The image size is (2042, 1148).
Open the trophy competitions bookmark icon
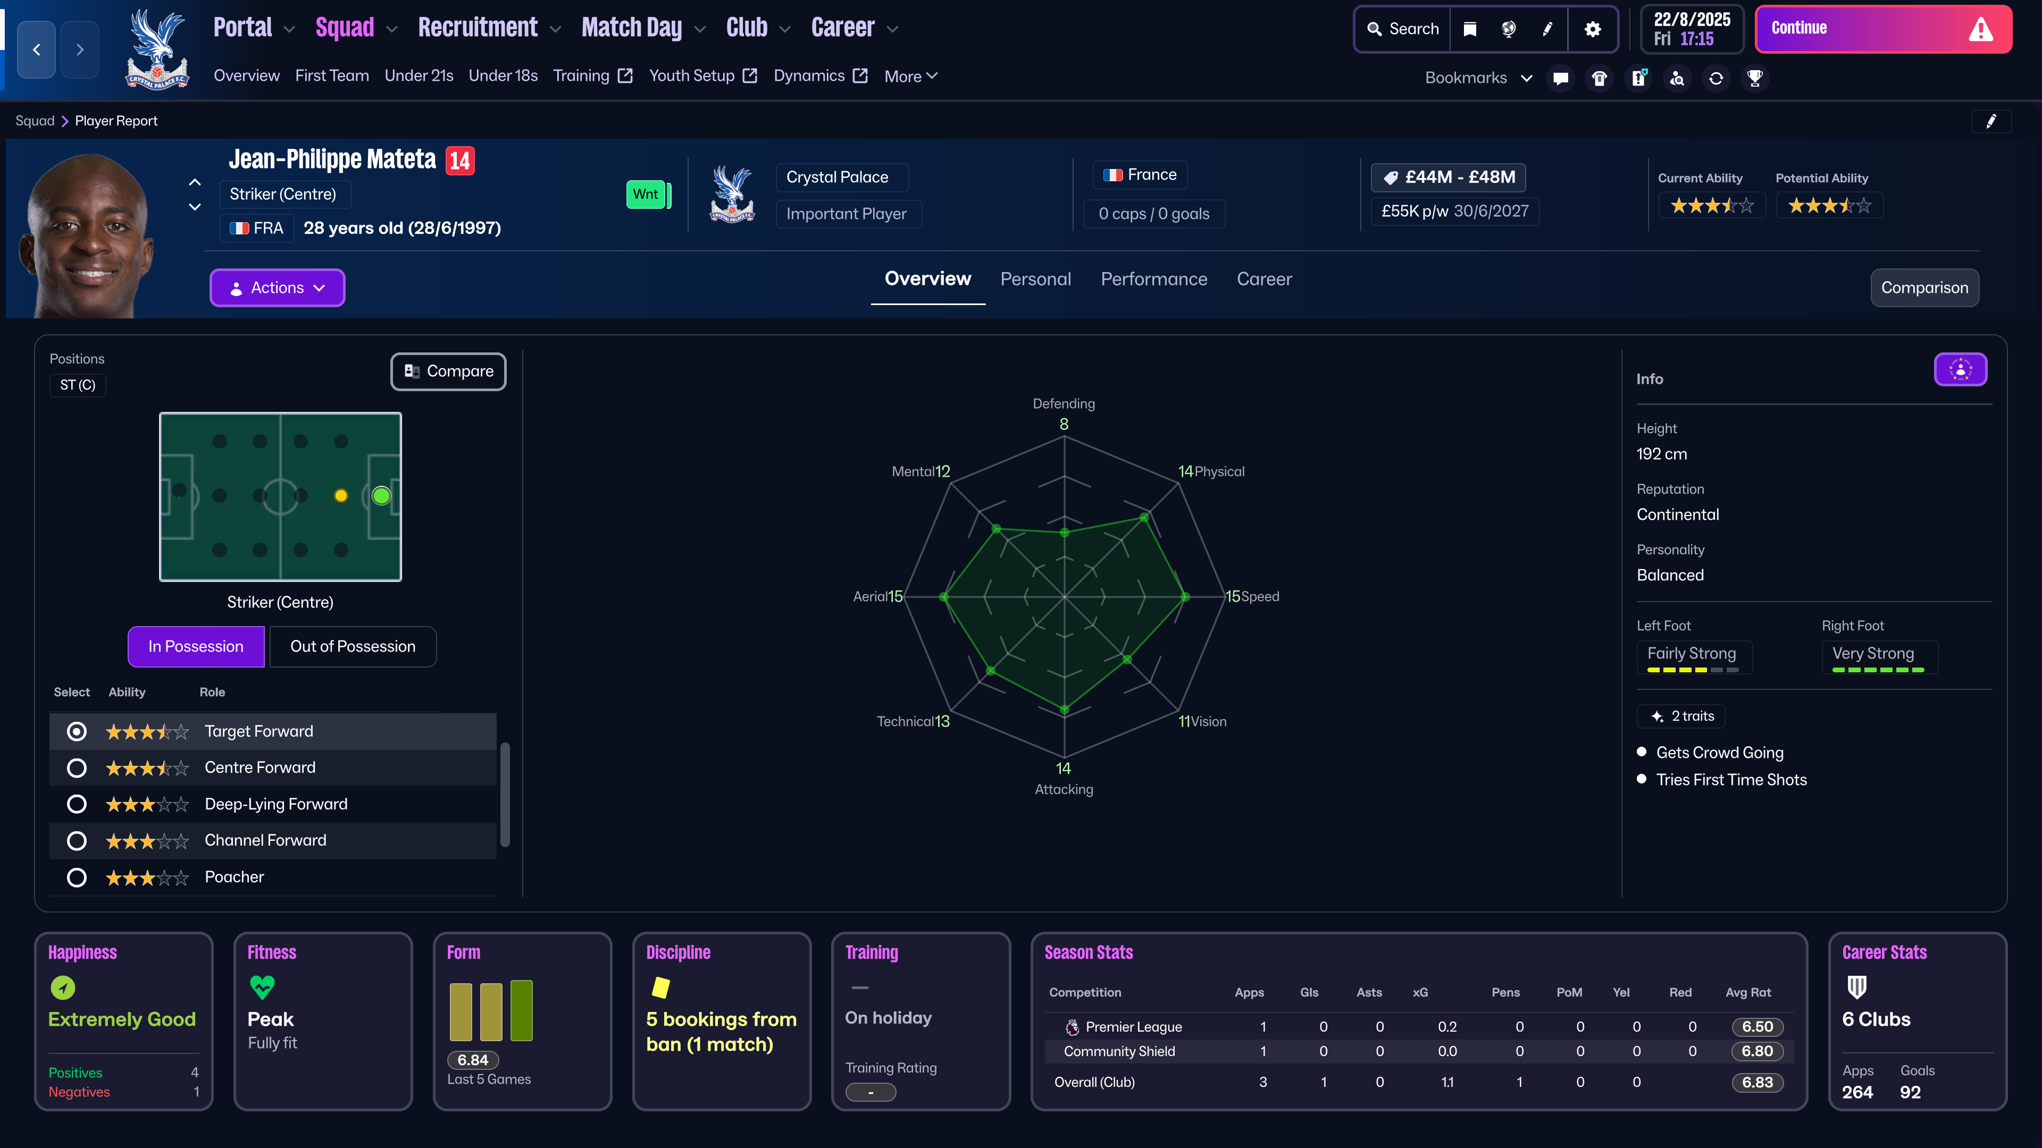click(1754, 78)
